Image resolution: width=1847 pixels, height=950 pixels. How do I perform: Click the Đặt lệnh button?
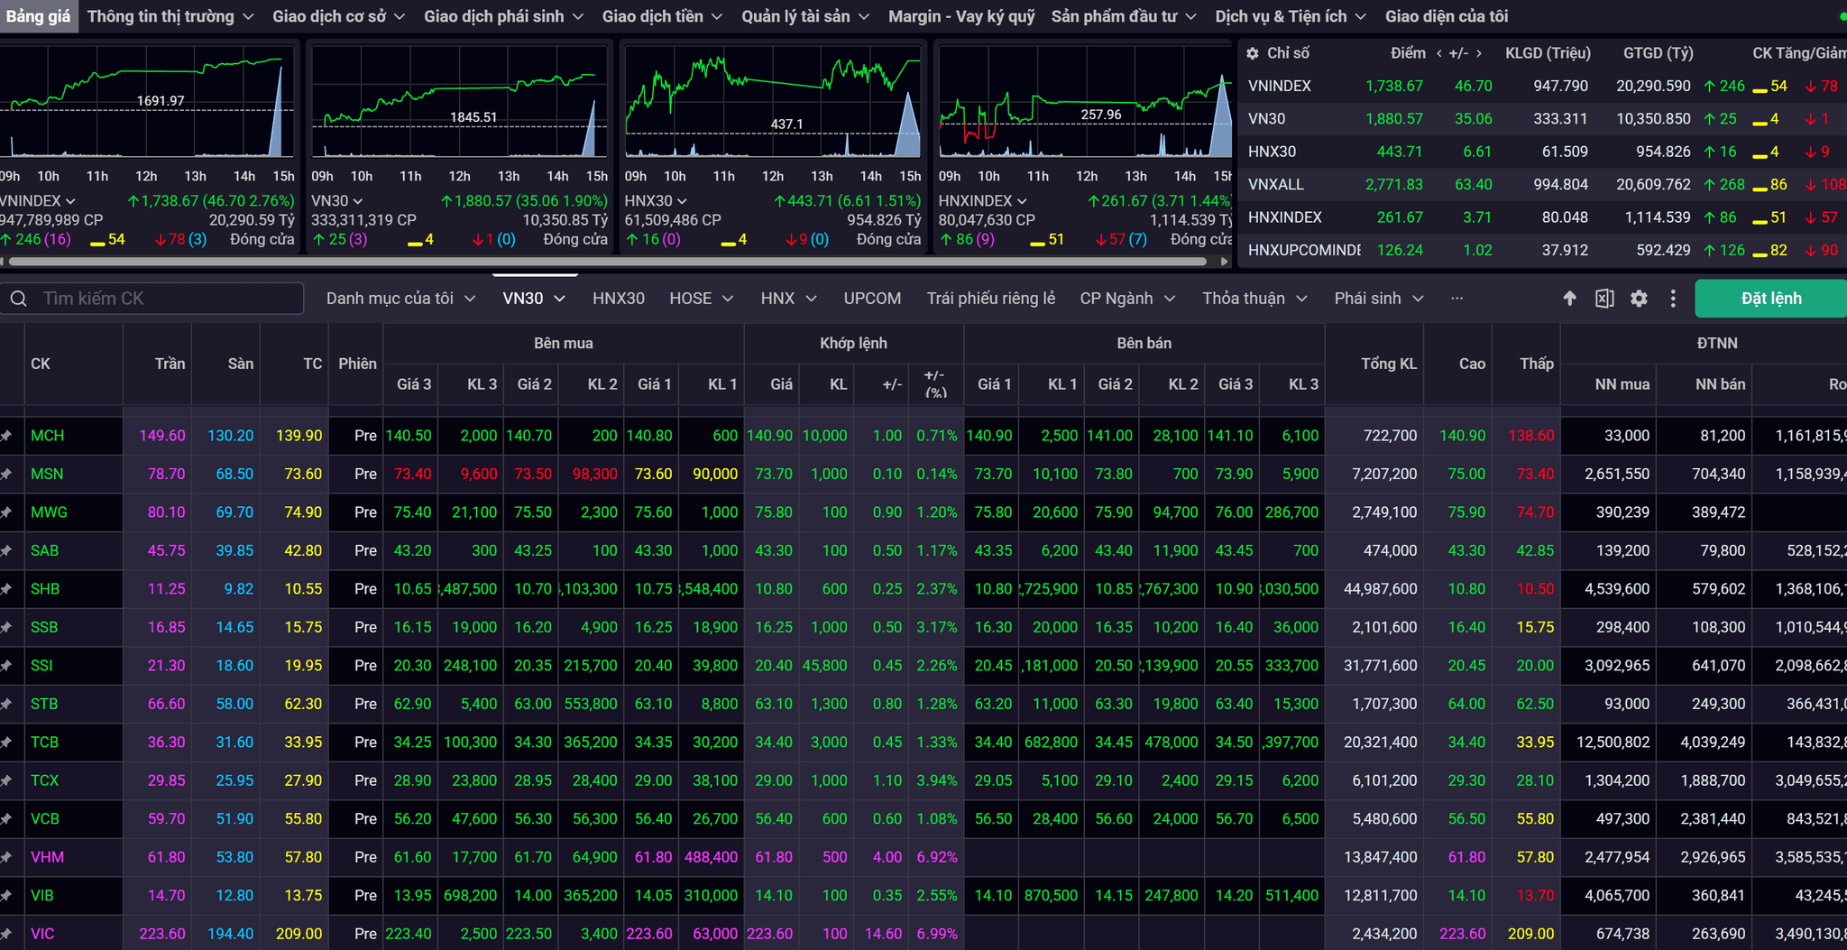pos(1770,299)
